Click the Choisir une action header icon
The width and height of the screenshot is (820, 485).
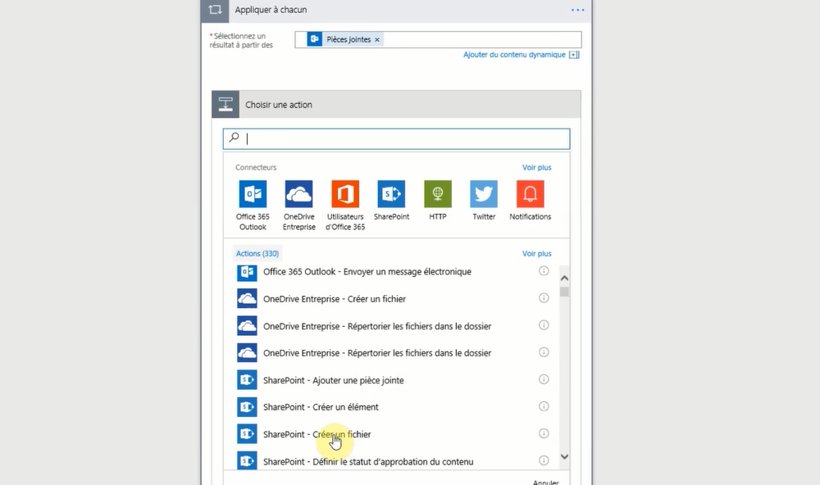225,104
